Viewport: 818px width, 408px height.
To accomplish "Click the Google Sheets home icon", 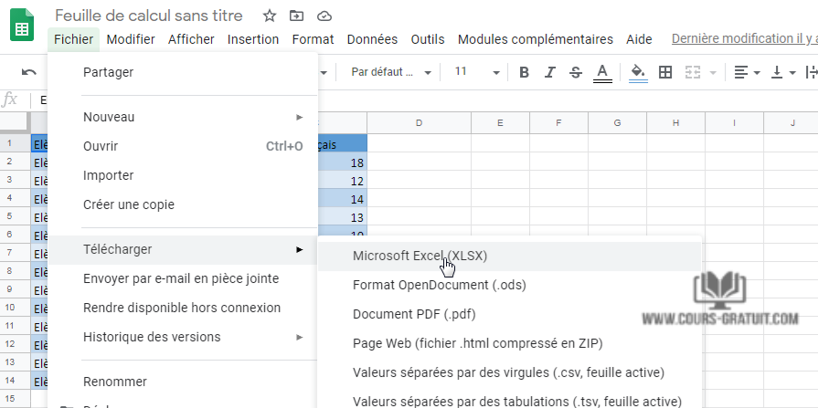I will coord(22,26).
